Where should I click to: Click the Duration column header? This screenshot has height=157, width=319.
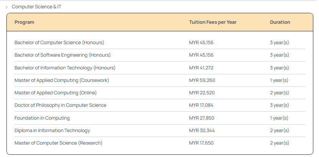pyautogui.click(x=280, y=22)
